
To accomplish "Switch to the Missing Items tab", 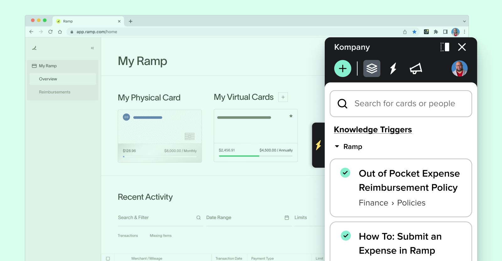I will tap(161, 236).
